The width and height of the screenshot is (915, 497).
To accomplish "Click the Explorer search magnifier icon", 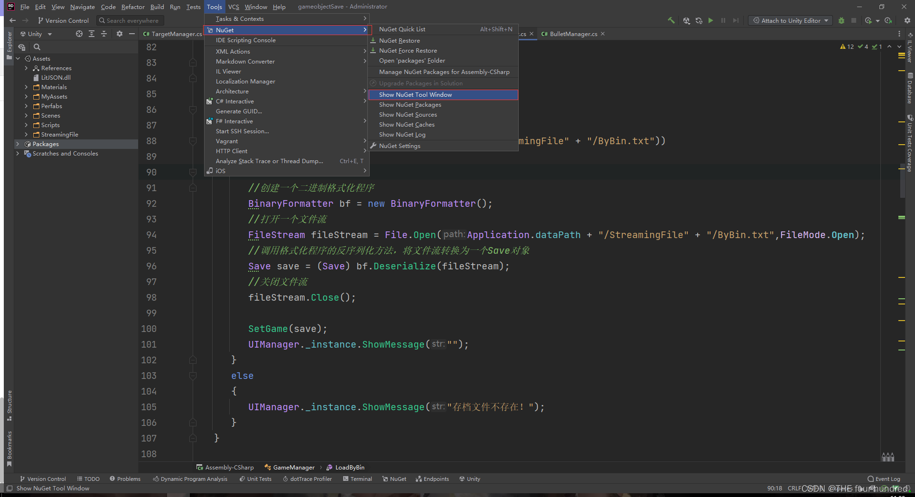I will tap(37, 47).
